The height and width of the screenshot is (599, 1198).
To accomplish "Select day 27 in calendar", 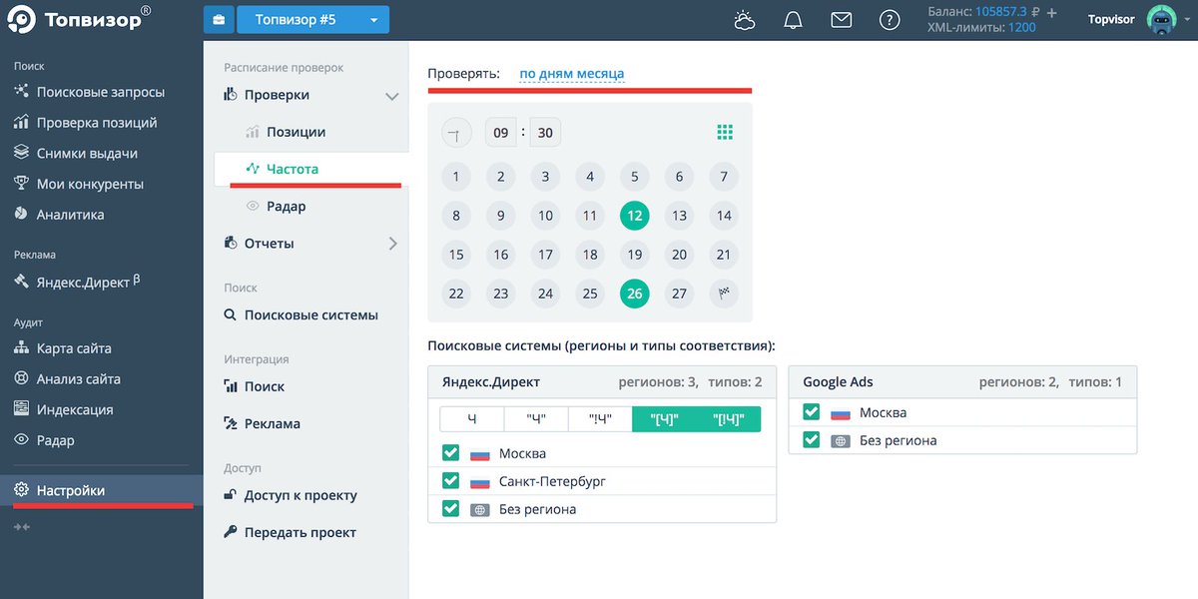I will click(679, 294).
